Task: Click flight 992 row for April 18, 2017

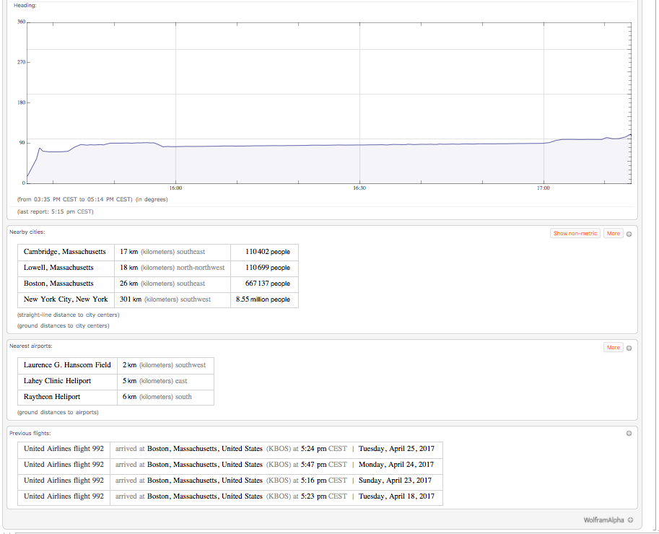Action: click(230, 496)
